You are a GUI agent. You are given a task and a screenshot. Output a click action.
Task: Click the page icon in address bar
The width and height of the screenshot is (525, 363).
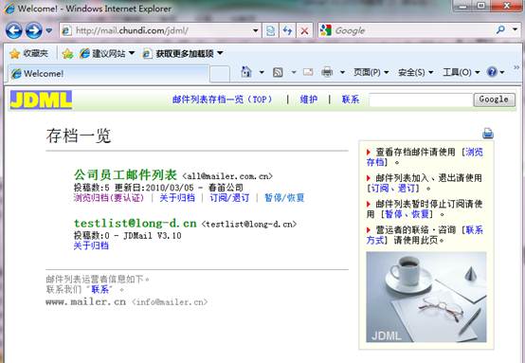[x=66, y=31]
